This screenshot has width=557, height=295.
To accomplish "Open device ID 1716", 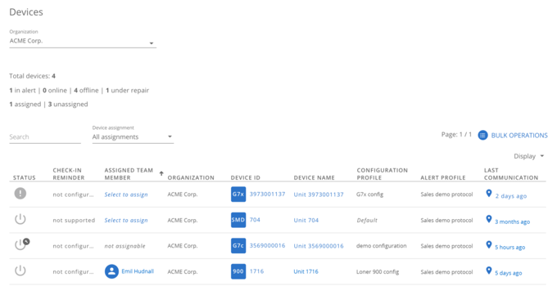I will click(x=256, y=271).
